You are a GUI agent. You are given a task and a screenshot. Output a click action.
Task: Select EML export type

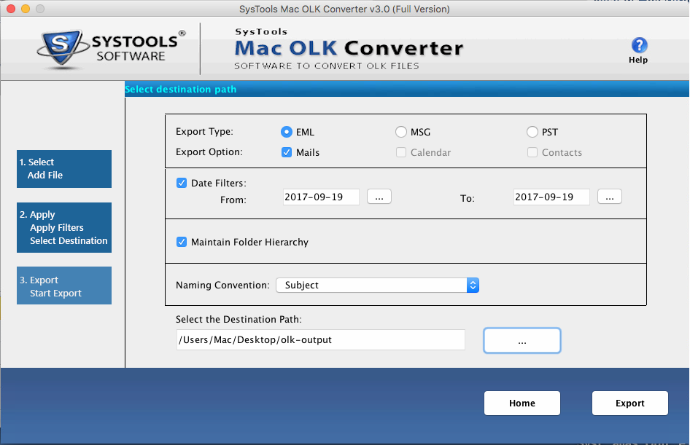pos(287,132)
